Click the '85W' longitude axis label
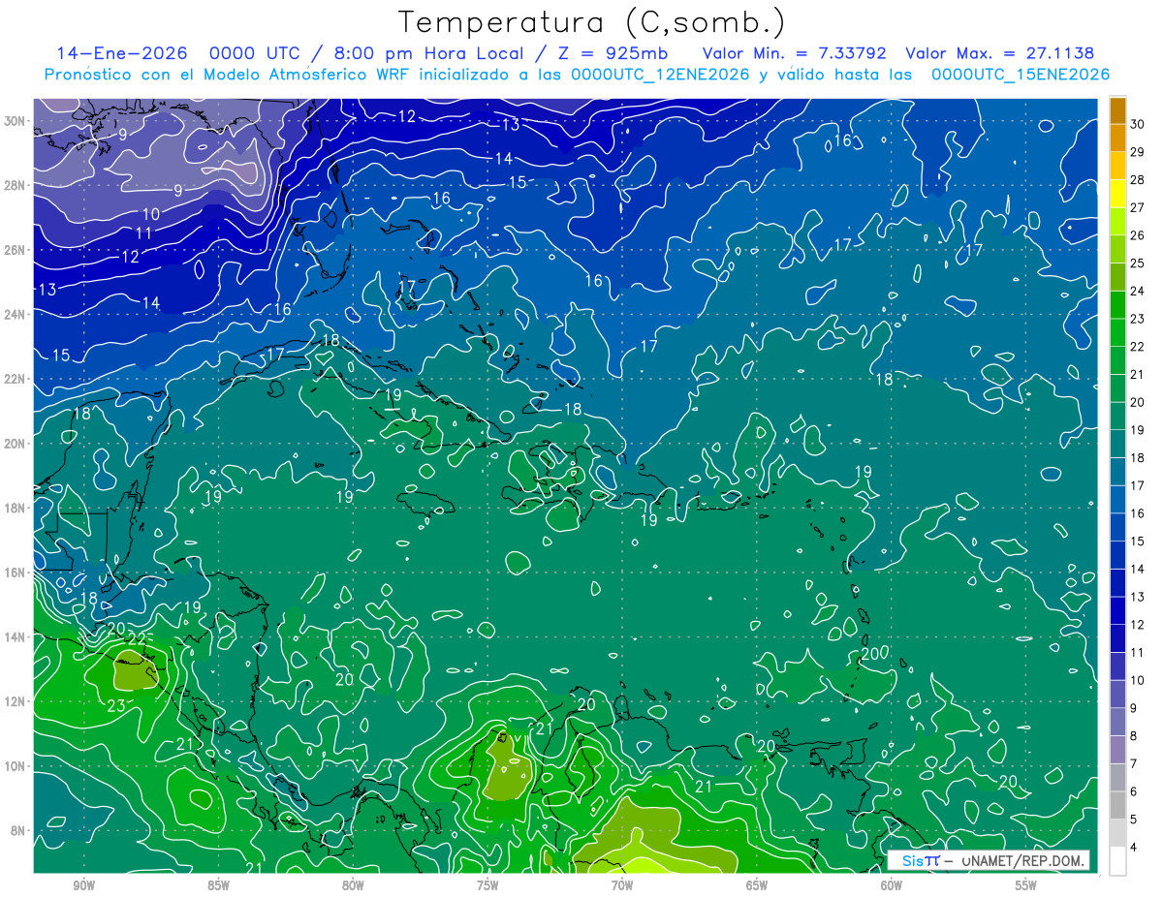1163x898 pixels. tap(218, 884)
